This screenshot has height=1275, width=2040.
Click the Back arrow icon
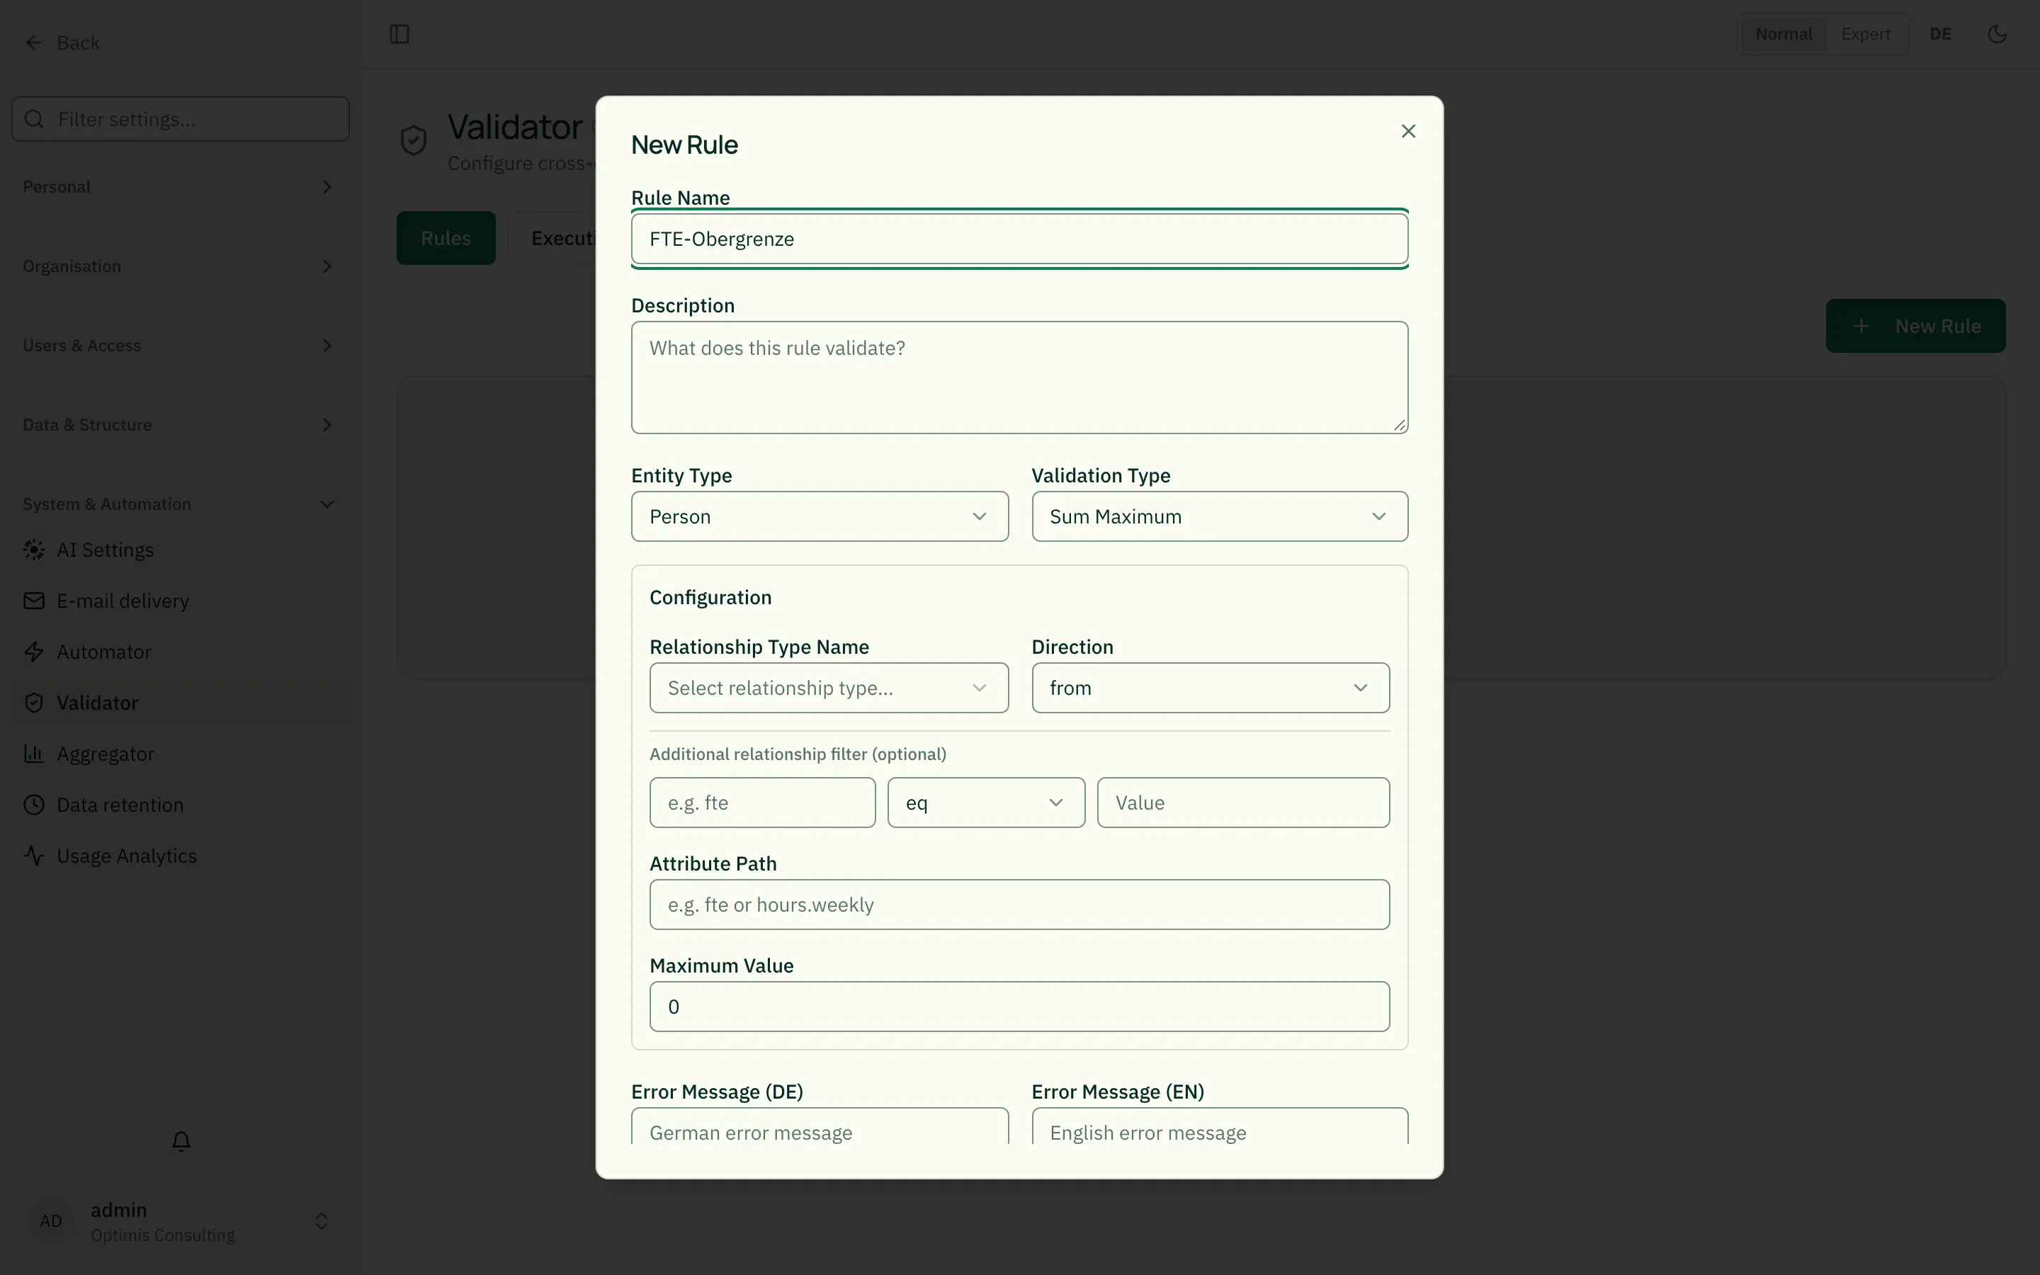(34, 42)
